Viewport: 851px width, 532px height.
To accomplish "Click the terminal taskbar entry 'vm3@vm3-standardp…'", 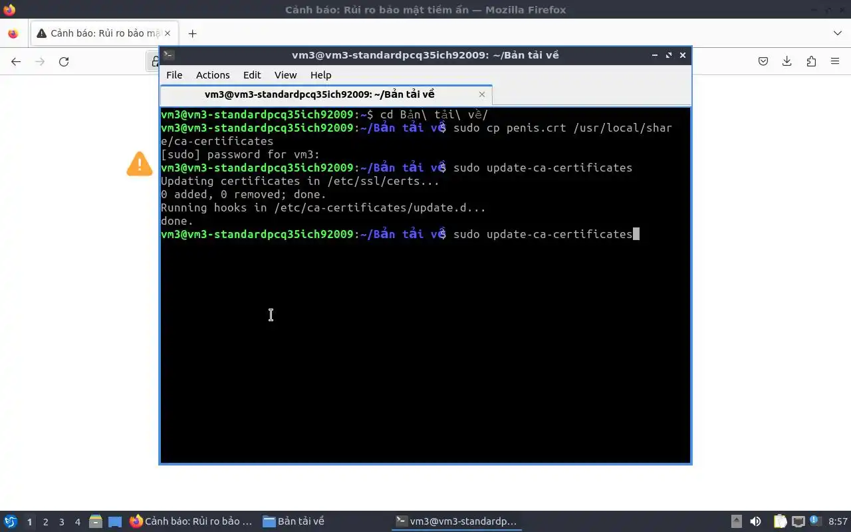I will point(456,521).
